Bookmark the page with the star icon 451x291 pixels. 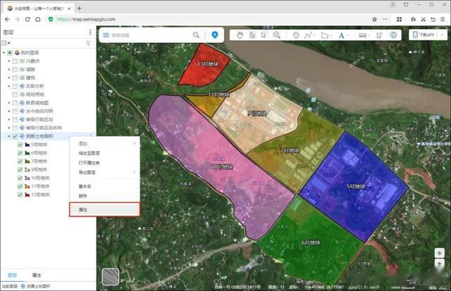374,19
